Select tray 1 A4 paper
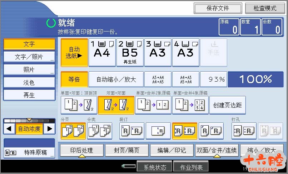288x174 pixels. 102,53
